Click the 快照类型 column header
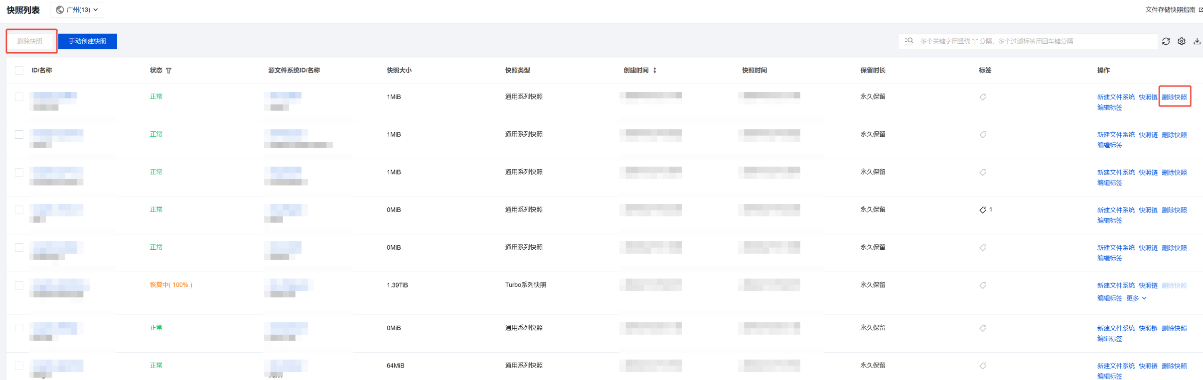This screenshot has width=1203, height=380. click(518, 70)
